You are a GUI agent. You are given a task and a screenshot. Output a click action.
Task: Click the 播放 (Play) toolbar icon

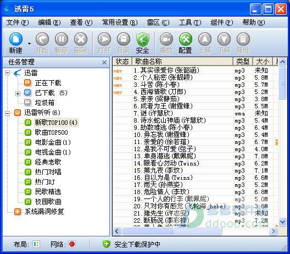click(x=166, y=39)
